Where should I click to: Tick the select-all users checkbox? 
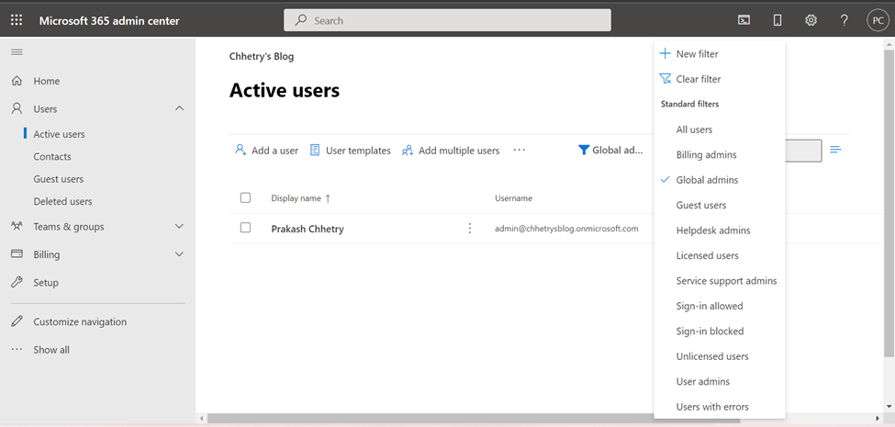coord(245,197)
